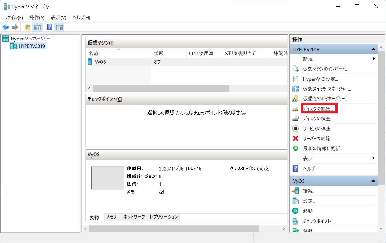Viewport: 386px width, 243px height.
Task: Click the サービスの停止 stop icon
Action: click(295, 129)
